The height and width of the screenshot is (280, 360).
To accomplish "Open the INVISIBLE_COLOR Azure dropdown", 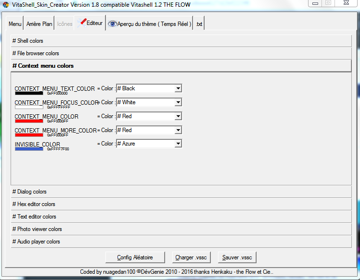I will click(x=149, y=144).
